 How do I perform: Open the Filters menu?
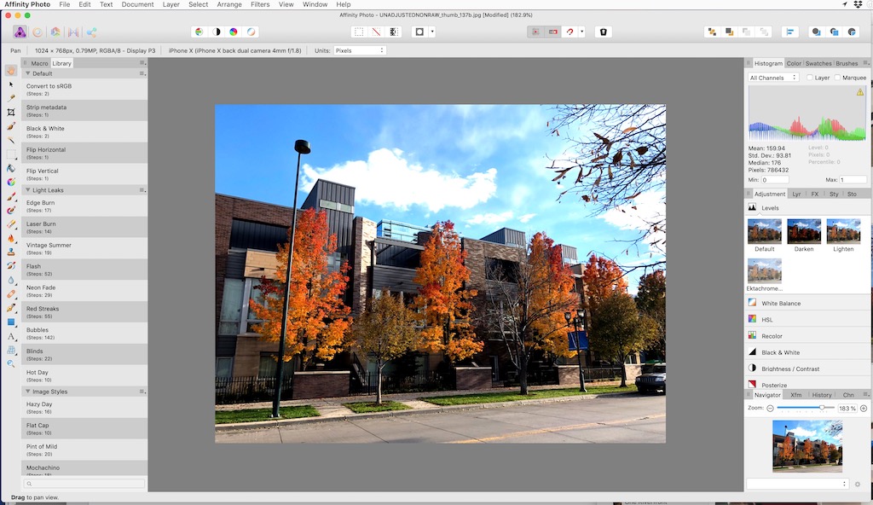point(260,4)
